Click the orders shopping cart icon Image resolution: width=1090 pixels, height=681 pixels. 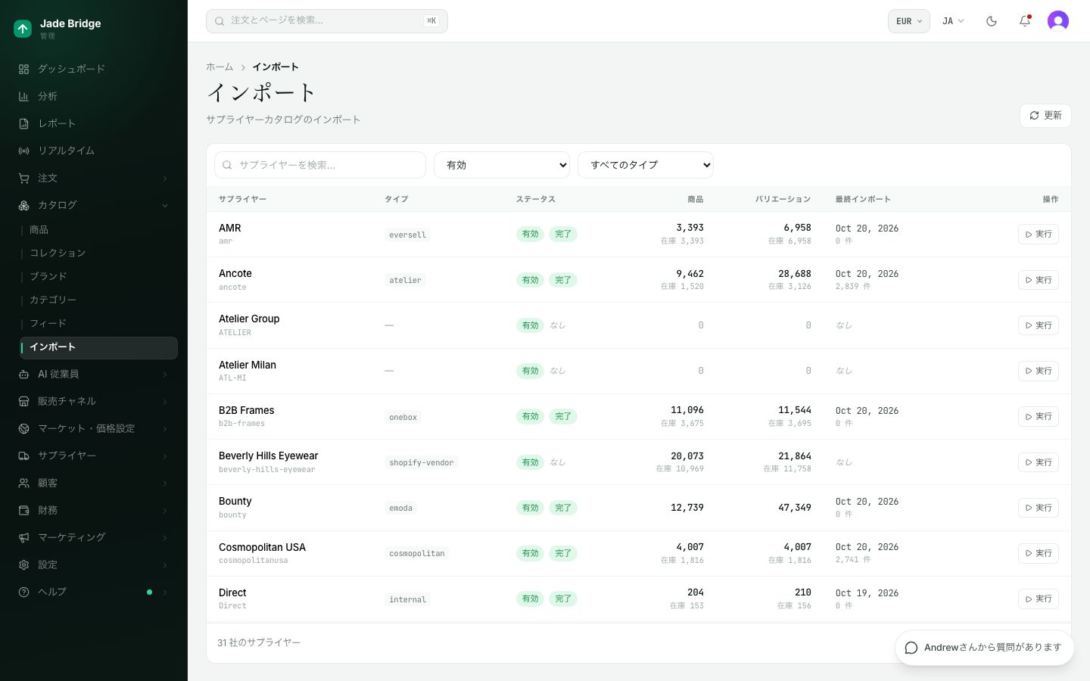(24, 178)
